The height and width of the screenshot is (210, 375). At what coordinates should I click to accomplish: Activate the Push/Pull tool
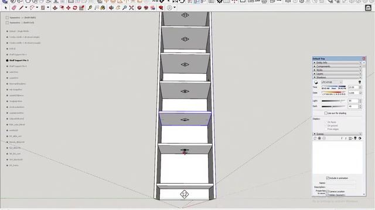(x=55, y=8)
